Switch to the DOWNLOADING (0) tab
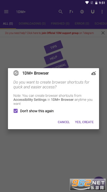107x192 pixels. (32, 24)
